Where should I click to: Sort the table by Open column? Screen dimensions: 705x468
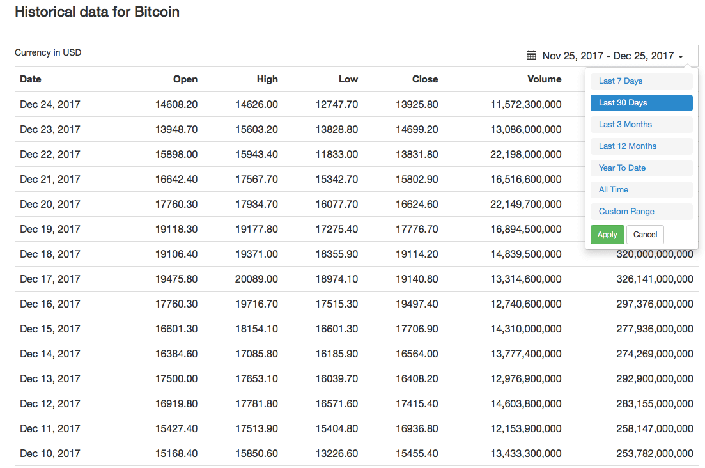[185, 79]
